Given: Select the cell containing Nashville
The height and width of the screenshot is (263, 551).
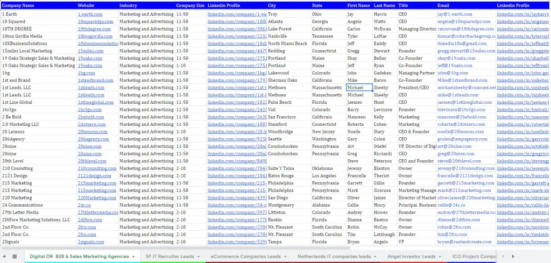Looking at the screenshot, I should (289, 36).
